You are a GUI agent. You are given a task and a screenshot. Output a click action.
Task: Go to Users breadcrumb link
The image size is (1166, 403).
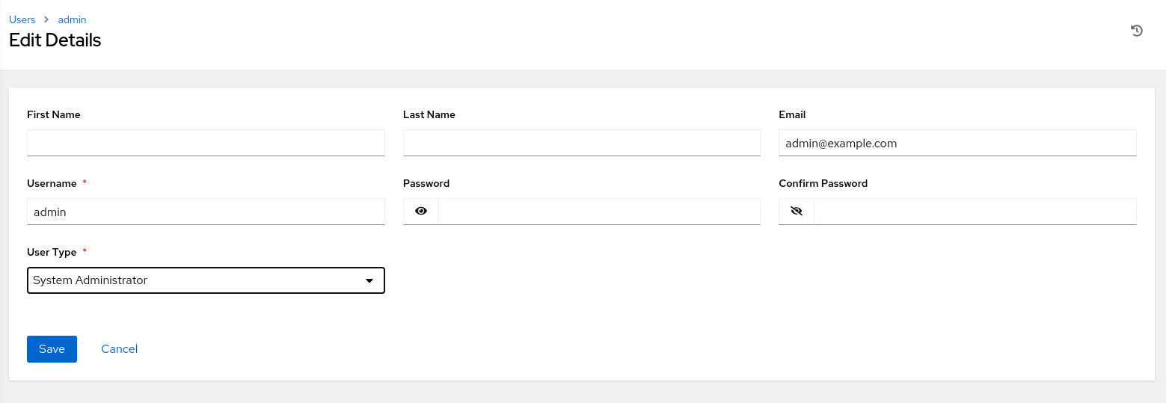pyautogui.click(x=22, y=19)
